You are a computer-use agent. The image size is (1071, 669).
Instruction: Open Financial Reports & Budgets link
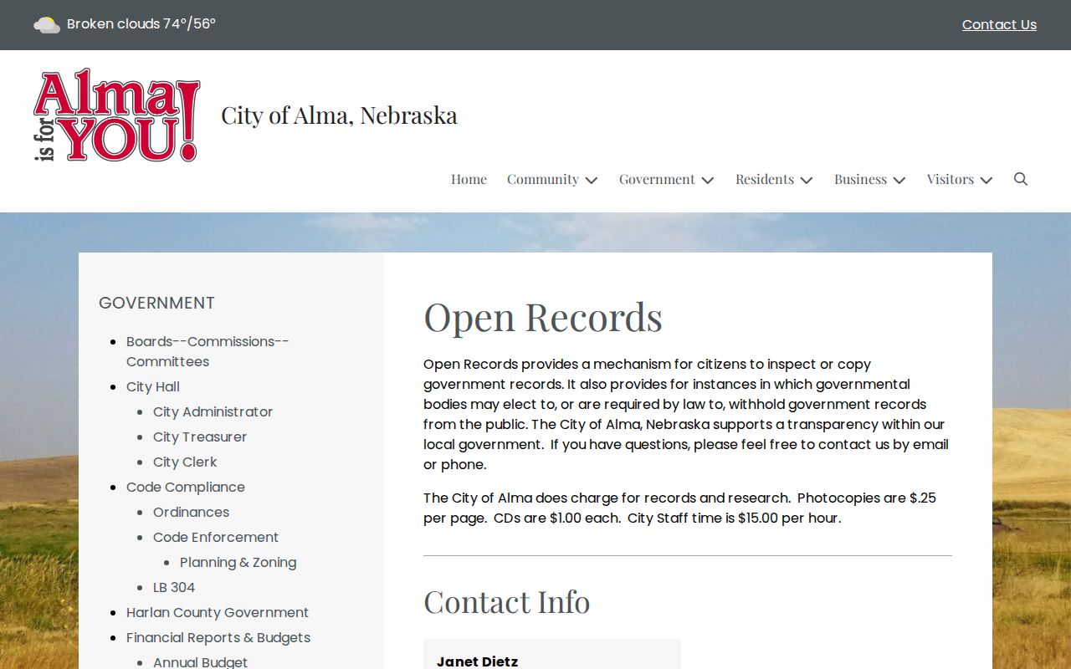point(218,637)
